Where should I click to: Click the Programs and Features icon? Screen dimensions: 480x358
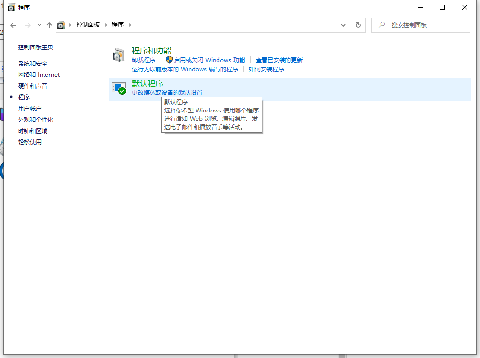(x=119, y=55)
